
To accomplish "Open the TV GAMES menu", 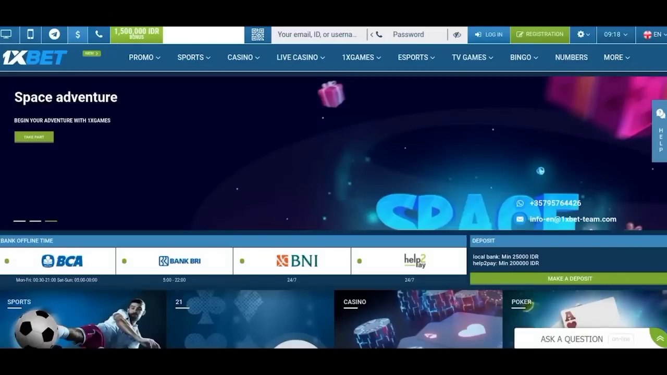I will click(472, 57).
